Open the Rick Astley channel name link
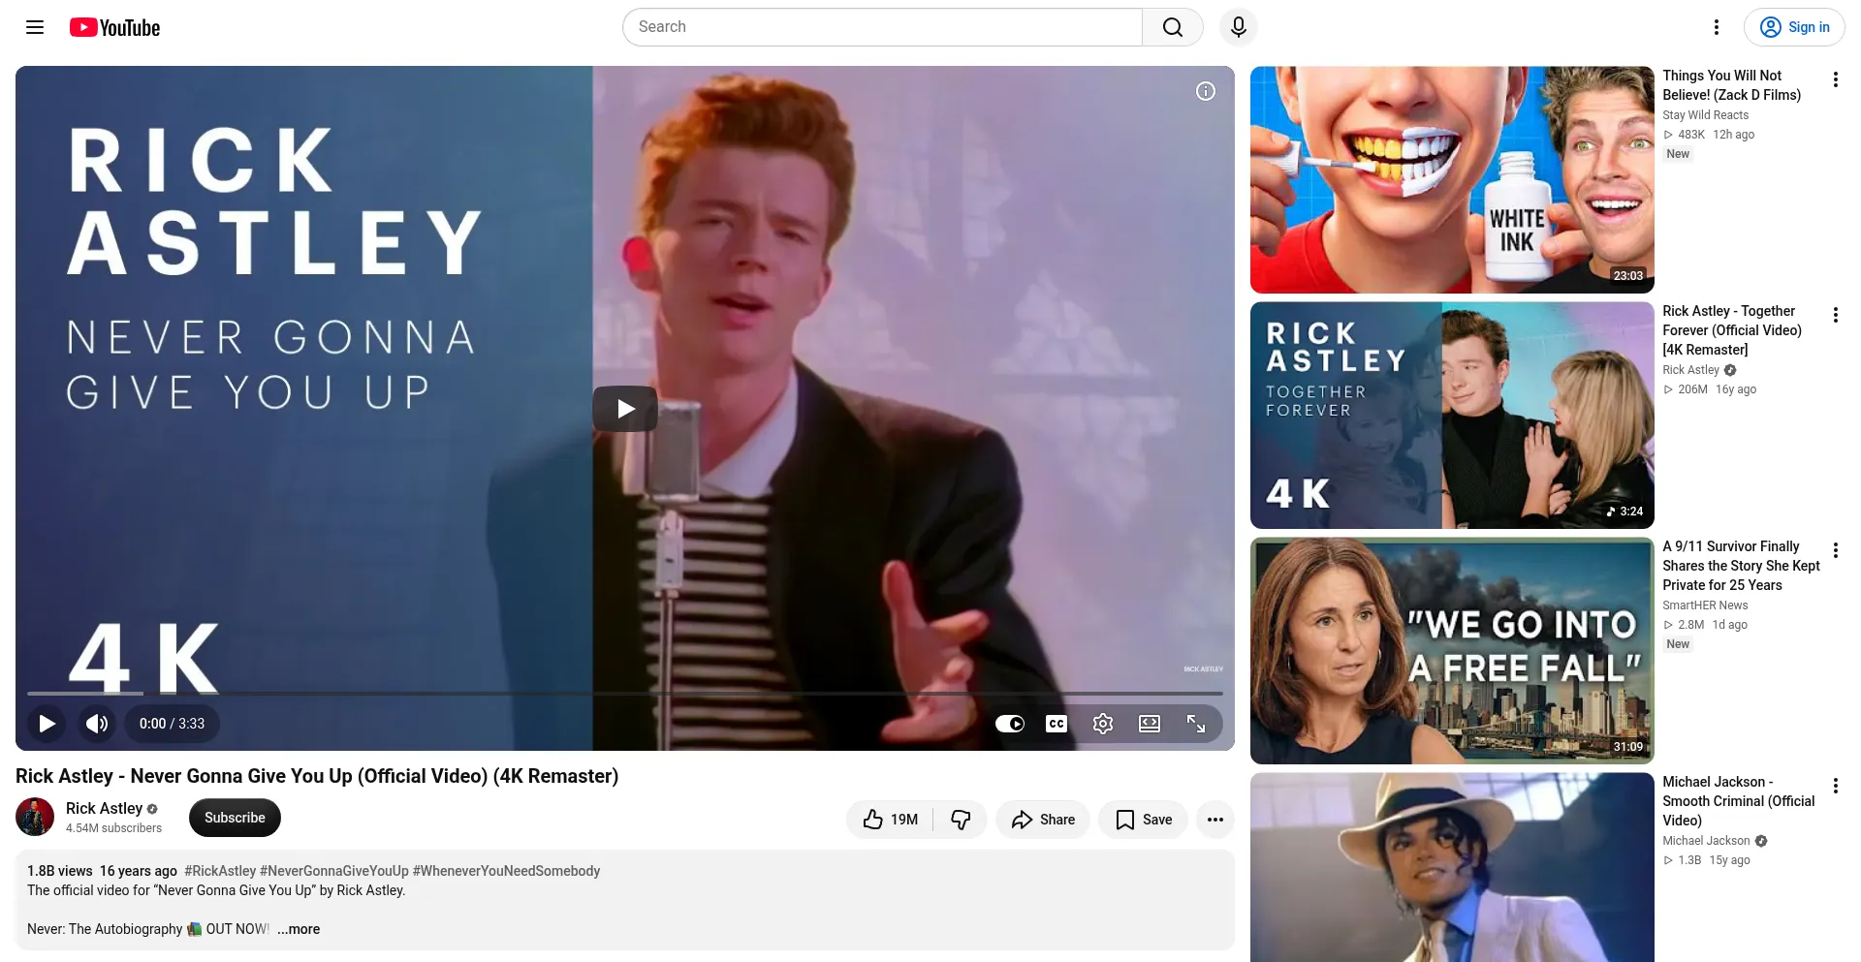 pyautogui.click(x=104, y=808)
